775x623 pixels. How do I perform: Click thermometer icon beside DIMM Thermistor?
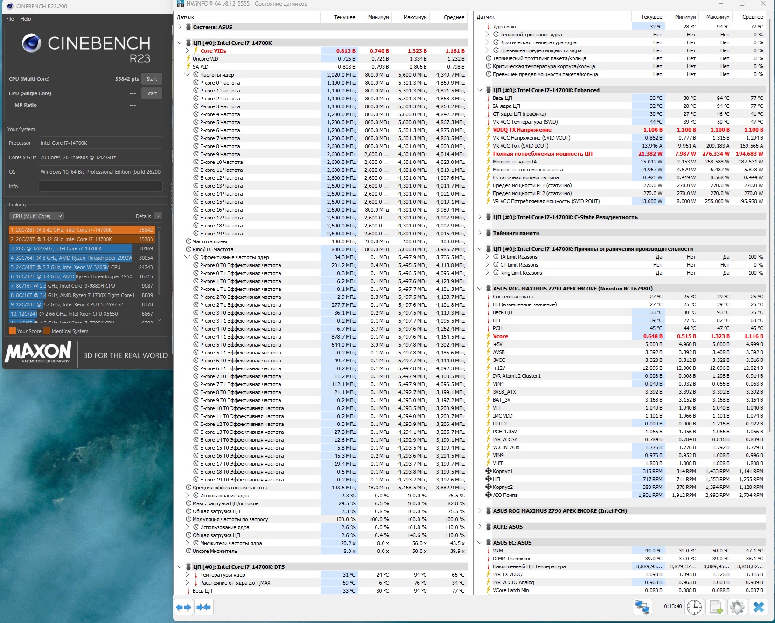click(489, 559)
